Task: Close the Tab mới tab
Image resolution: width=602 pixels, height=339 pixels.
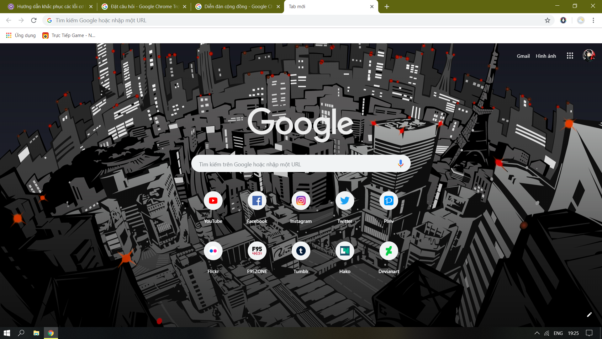Action: click(372, 7)
